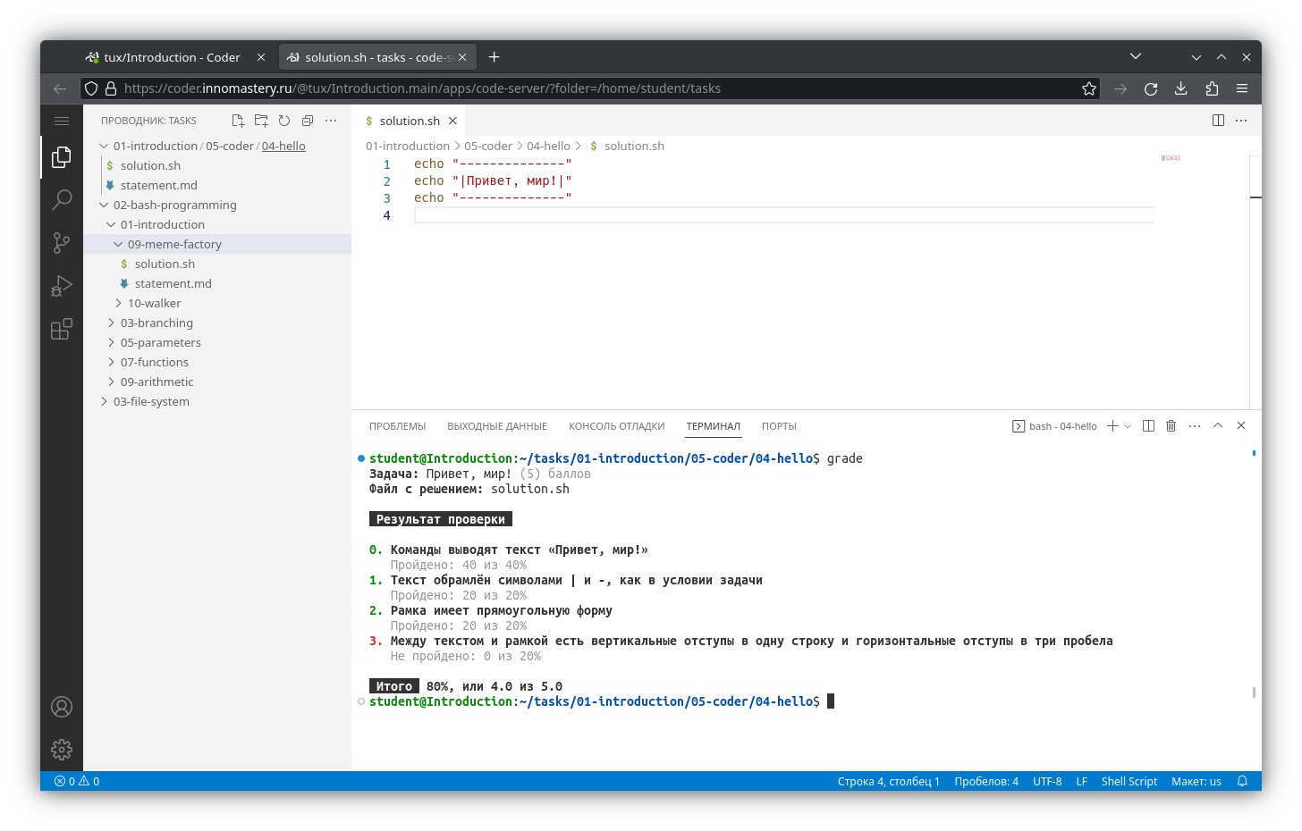The height and width of the screenshot is (831, 1302).
Task: Kill the active terminal with the trash icon
Action: pyautogui.click(x=1171, y=425)
